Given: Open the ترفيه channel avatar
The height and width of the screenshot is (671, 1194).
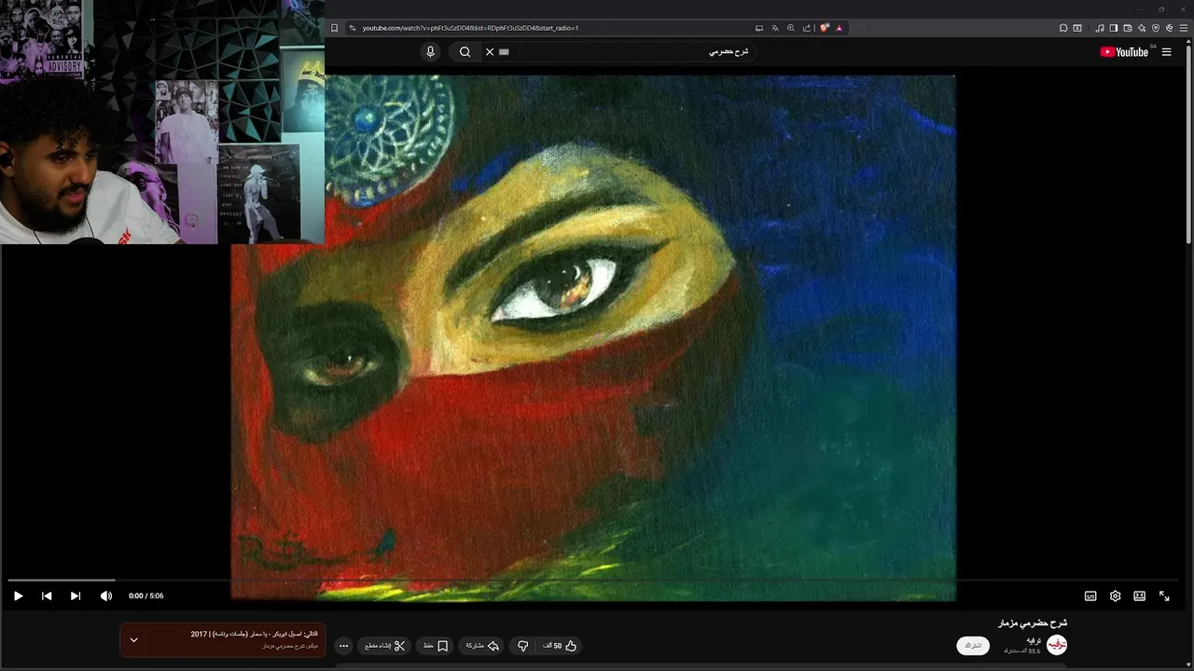Looking at the screenshot, I should pyautogui.click(x=1056, y=645).
